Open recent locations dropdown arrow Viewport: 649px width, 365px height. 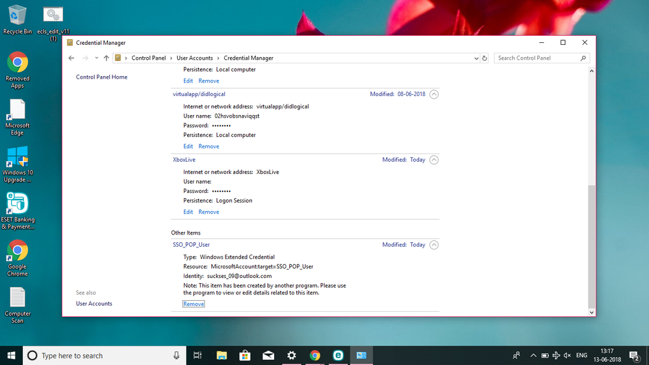pos(96,58)
